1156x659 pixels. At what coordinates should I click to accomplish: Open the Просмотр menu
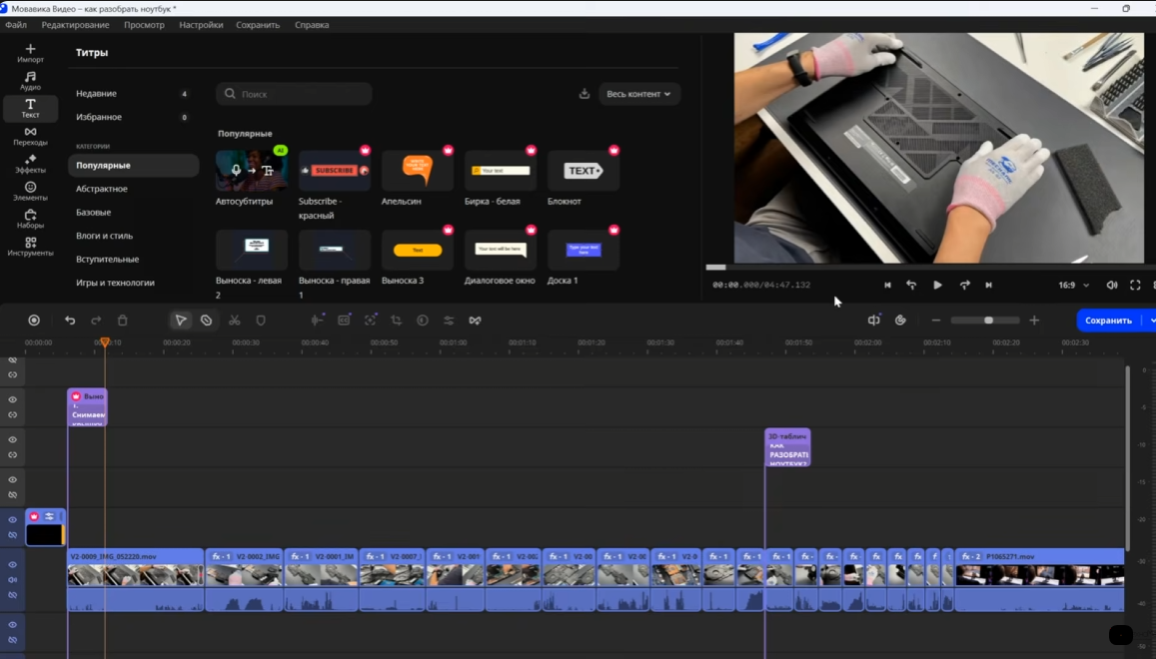point(144,25)
